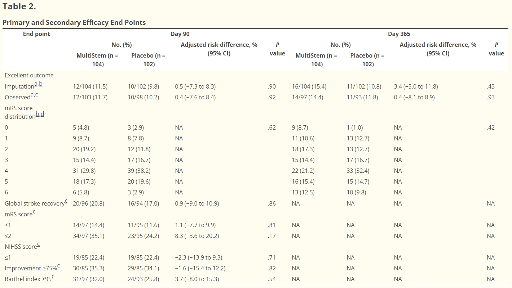Click footnote 'c' after Barthel index ≥95

point(53,277)
